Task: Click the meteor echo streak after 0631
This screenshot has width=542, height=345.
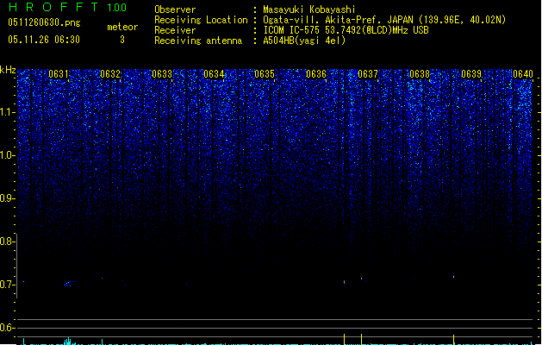Action: tap(71, 284)
